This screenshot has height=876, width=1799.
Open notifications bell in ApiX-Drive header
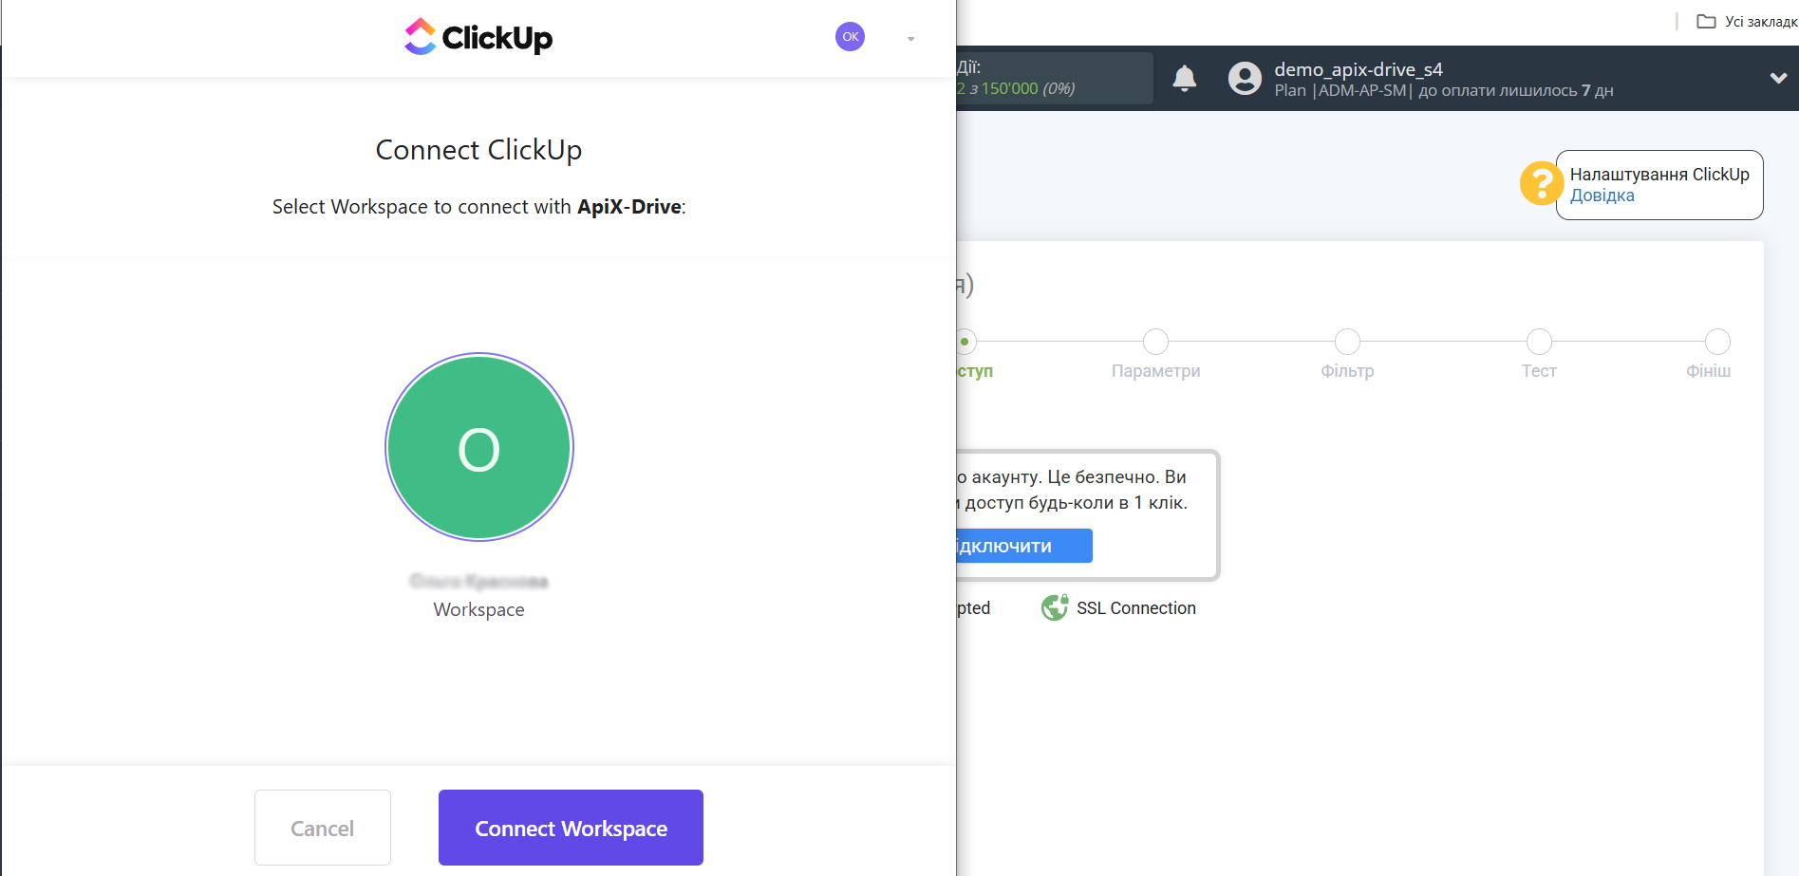click(1184, 78)
